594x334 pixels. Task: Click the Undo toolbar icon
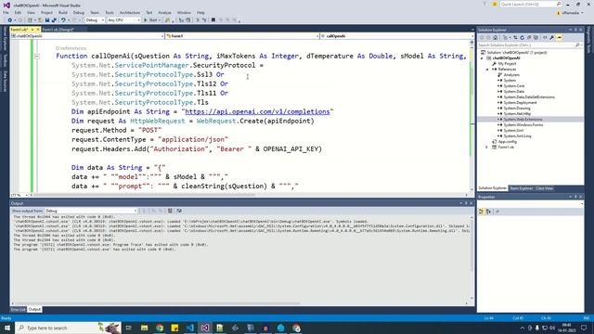(63, 20)
